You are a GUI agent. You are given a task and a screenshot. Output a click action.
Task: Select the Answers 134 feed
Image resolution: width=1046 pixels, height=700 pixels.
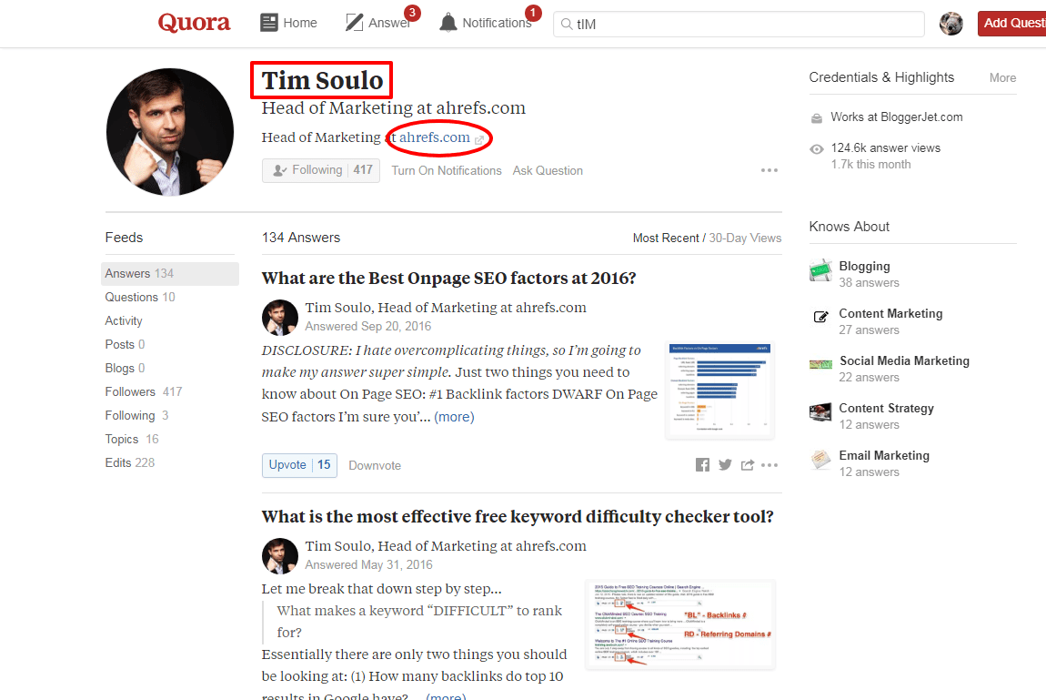point(170,274)
